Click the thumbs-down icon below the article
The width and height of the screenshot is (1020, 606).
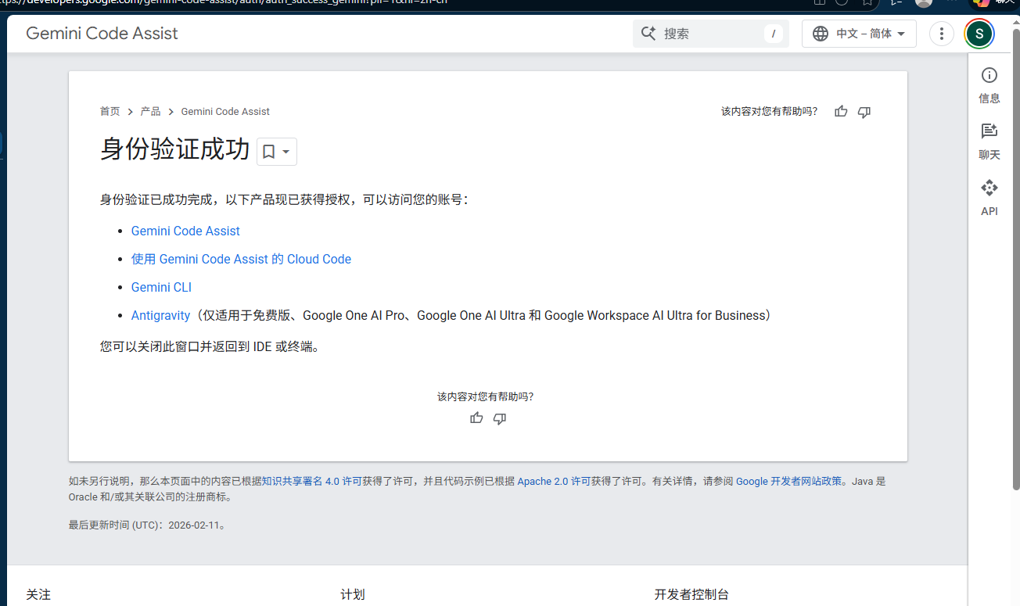tap(500, 418)
